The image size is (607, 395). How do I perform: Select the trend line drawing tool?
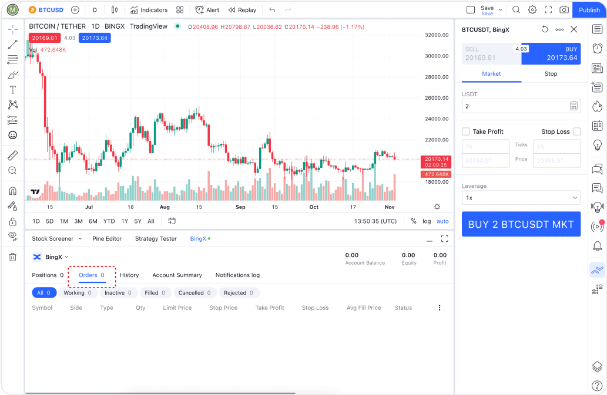(12, 45)
